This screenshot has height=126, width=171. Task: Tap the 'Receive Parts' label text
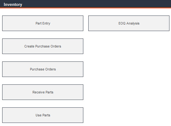click(43, 92)
